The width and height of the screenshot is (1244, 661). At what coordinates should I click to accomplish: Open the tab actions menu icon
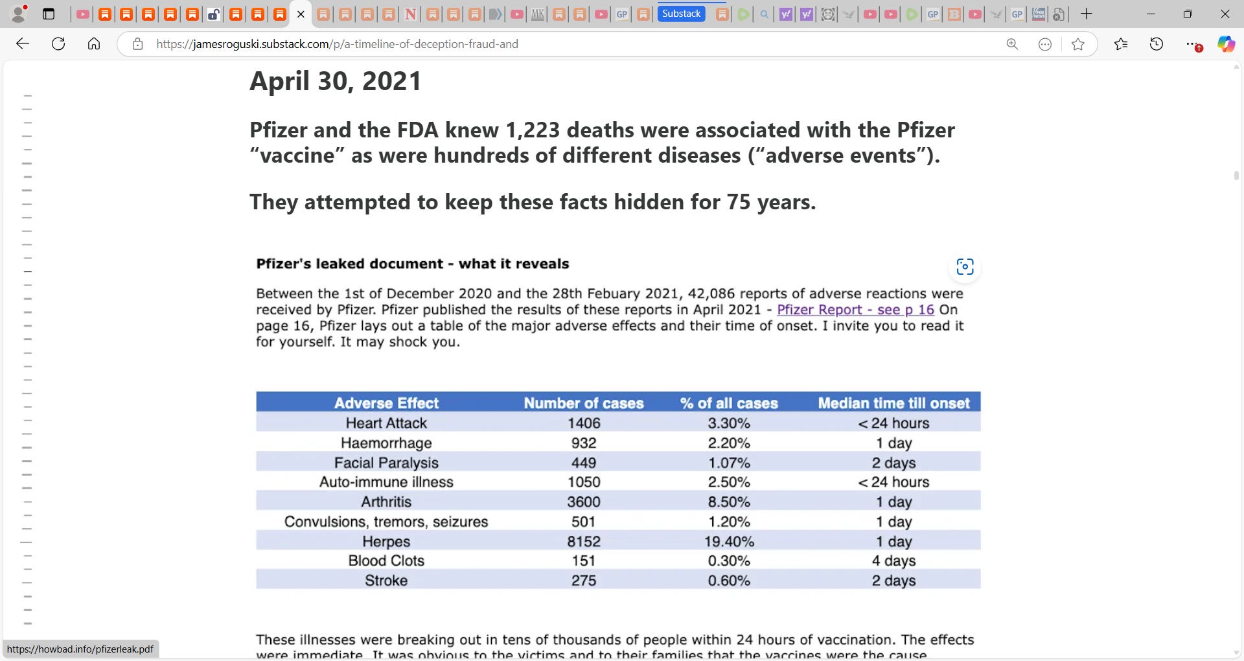(x=49, y=14)
